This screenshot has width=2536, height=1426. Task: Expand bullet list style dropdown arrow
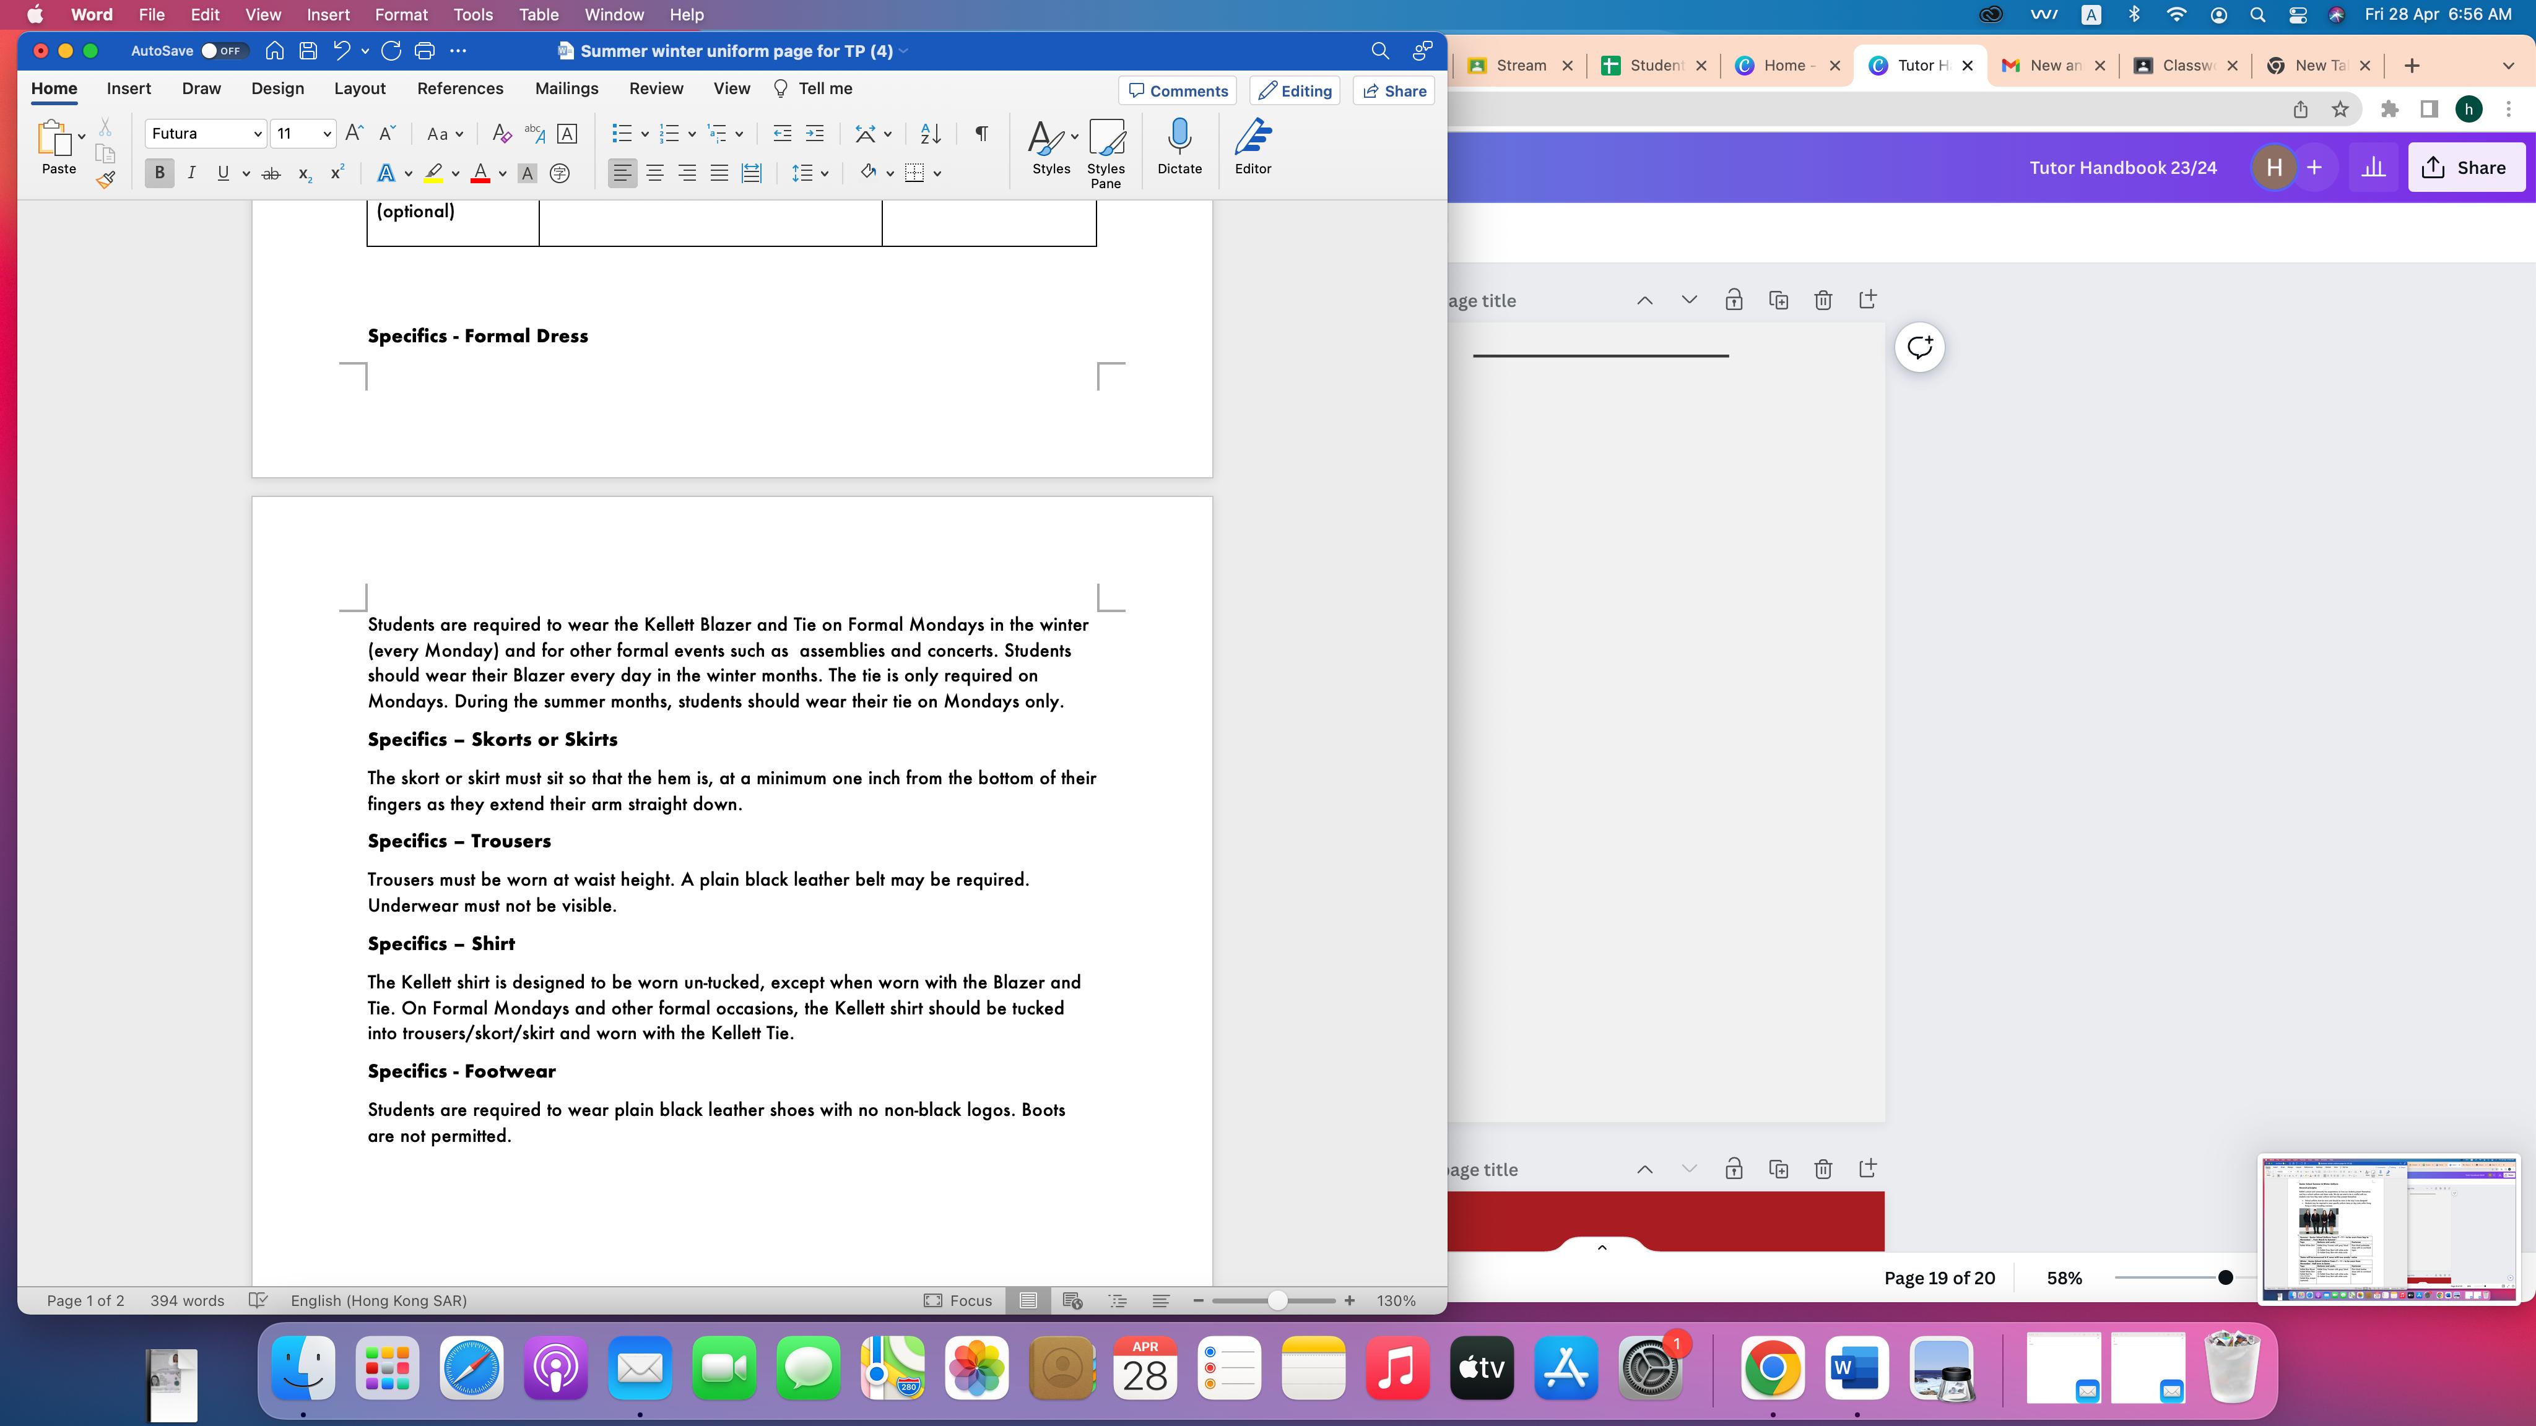point(645,134)
